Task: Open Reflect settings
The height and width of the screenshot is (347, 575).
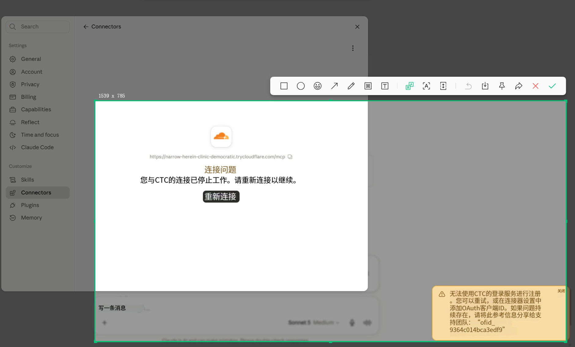Action: click(x=38, y=122)
